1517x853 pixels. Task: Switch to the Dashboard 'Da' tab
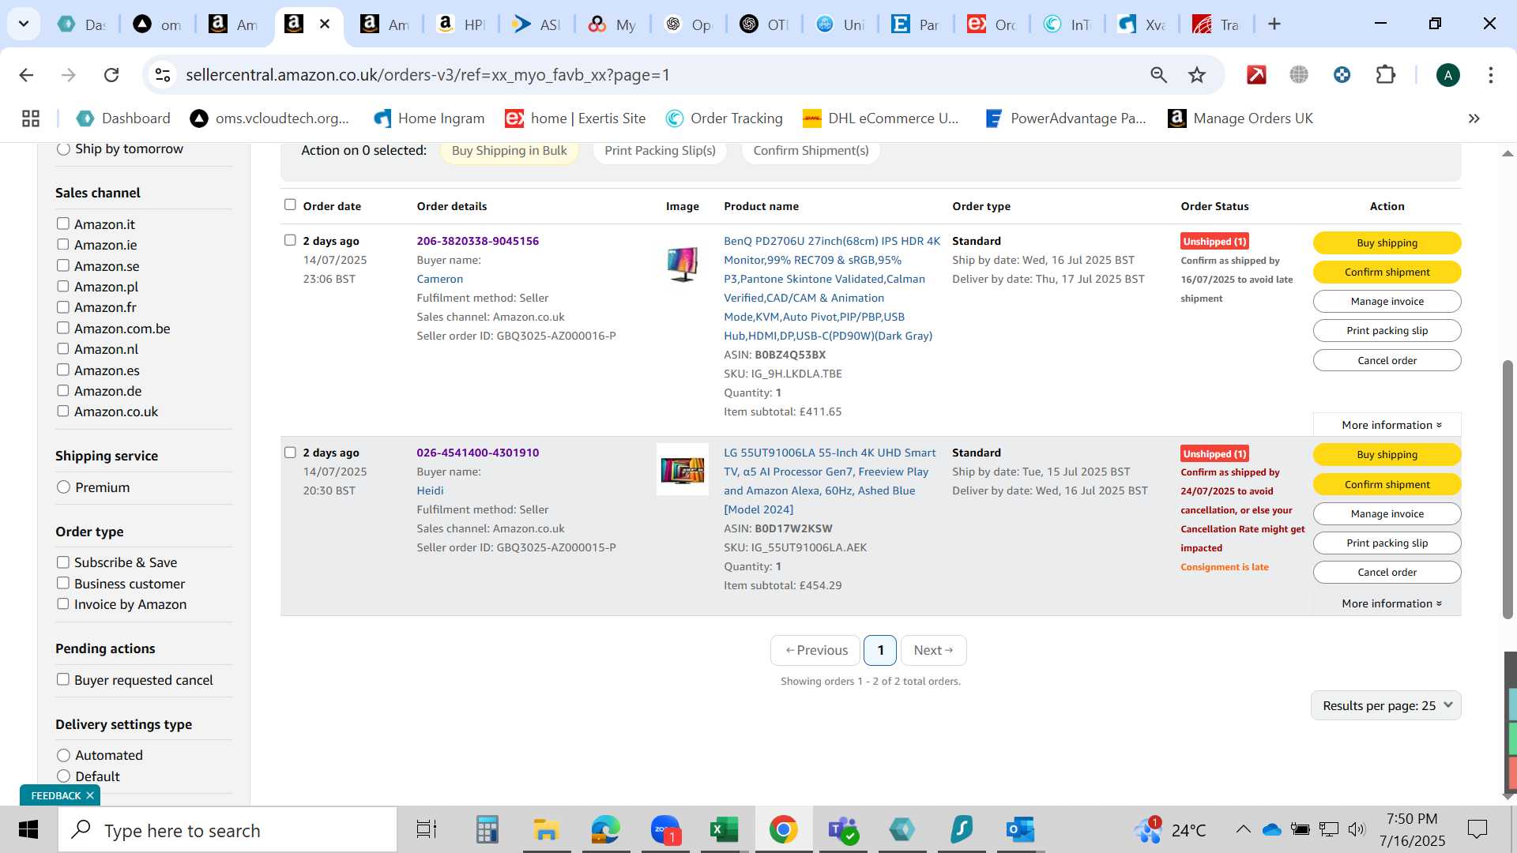tap(81, 24)
